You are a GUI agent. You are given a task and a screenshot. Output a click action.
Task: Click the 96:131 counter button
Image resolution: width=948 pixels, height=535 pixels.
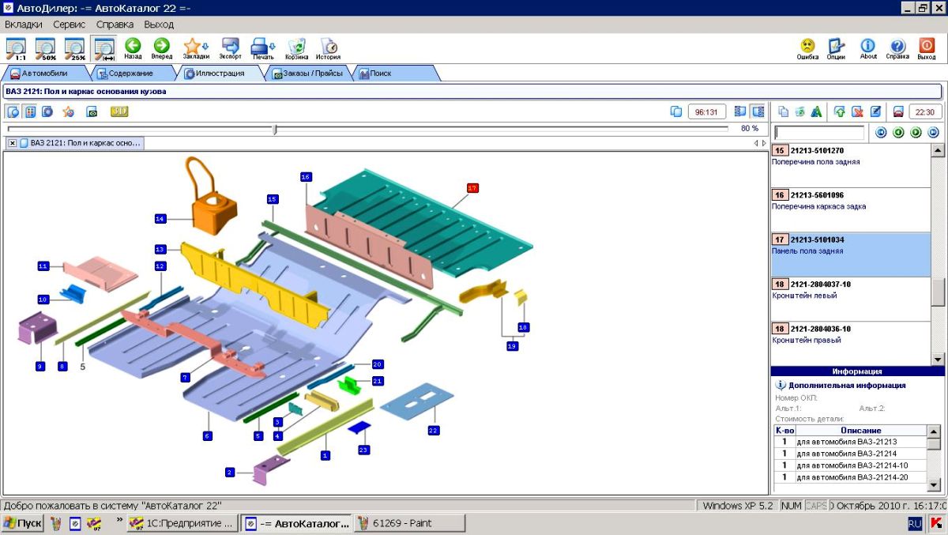[707, 111]
